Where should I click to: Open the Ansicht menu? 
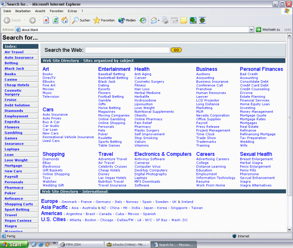40,11
